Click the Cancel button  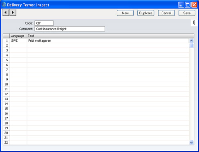(x=166, y=13)
